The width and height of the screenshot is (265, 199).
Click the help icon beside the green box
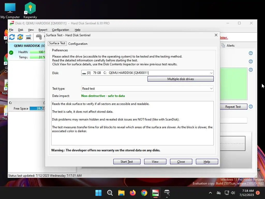(x=251, y=70)
